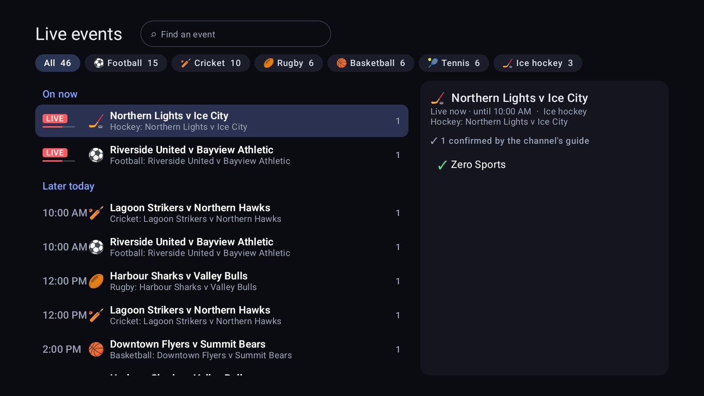Image resolution: width=704 pixels, height=396 pixels.
Task: Click football icon in 10:00 AM Riverside row
Action: pyautogui.click(x=96, y=247)
